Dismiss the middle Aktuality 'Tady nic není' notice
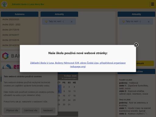Viewport: 156px width, 117px height. [x=72, y=22]
